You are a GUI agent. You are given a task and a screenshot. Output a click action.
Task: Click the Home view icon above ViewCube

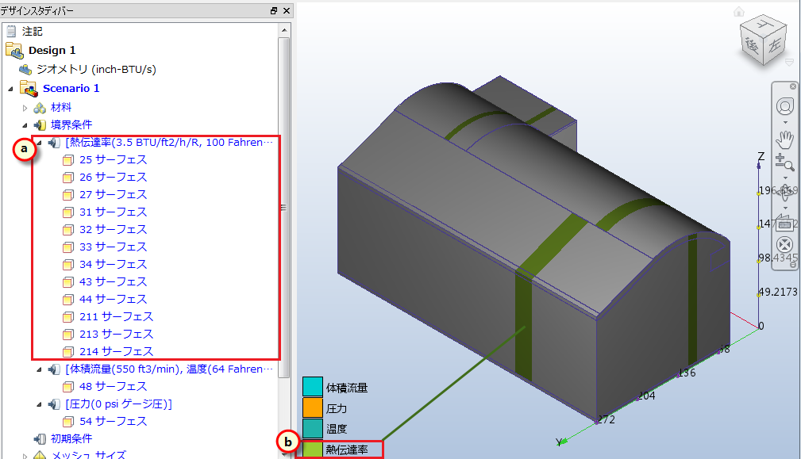click(x=738, y=11)
